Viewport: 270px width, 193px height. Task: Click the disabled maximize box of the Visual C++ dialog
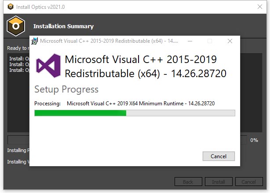click(210, 41)
